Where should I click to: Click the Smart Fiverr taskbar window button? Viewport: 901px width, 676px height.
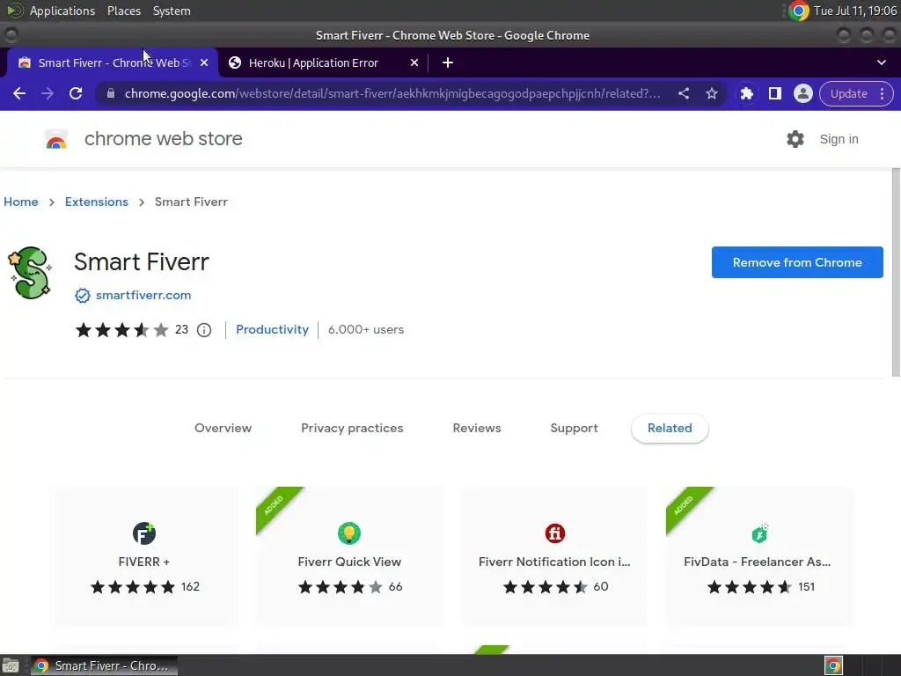pyautogui.click(x=104, y=665)
